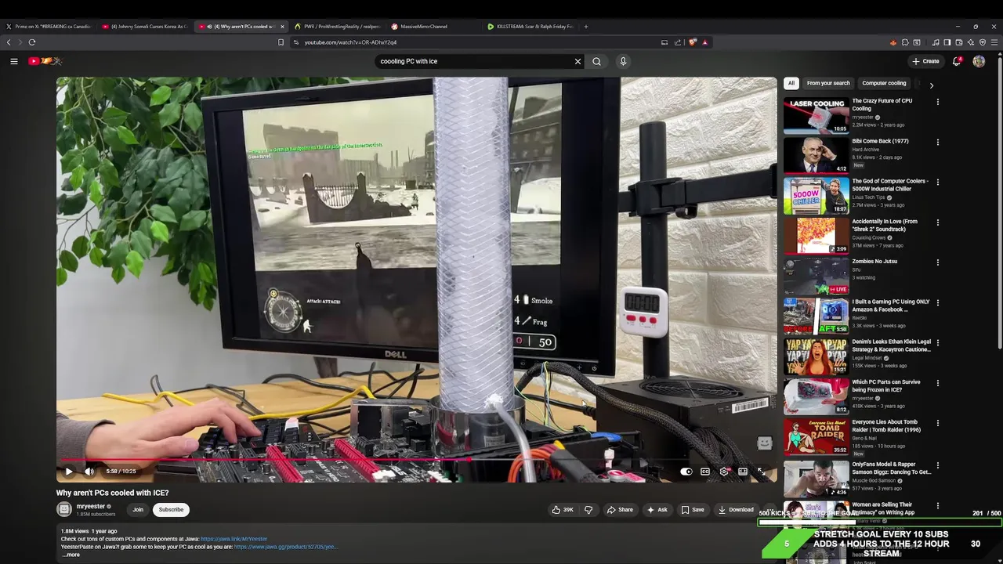The width and height of the screenshot is (1003, 564).
Task: Open options for Which PC Parts can Survive video
Action: pyautogui.click(x=938, y=383)
